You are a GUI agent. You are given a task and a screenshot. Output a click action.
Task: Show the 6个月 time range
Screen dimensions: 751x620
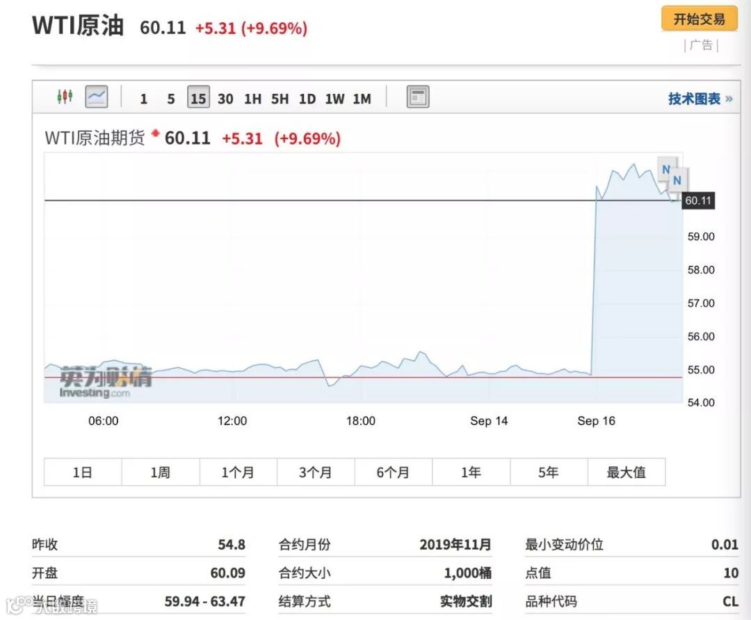(393, 472)
